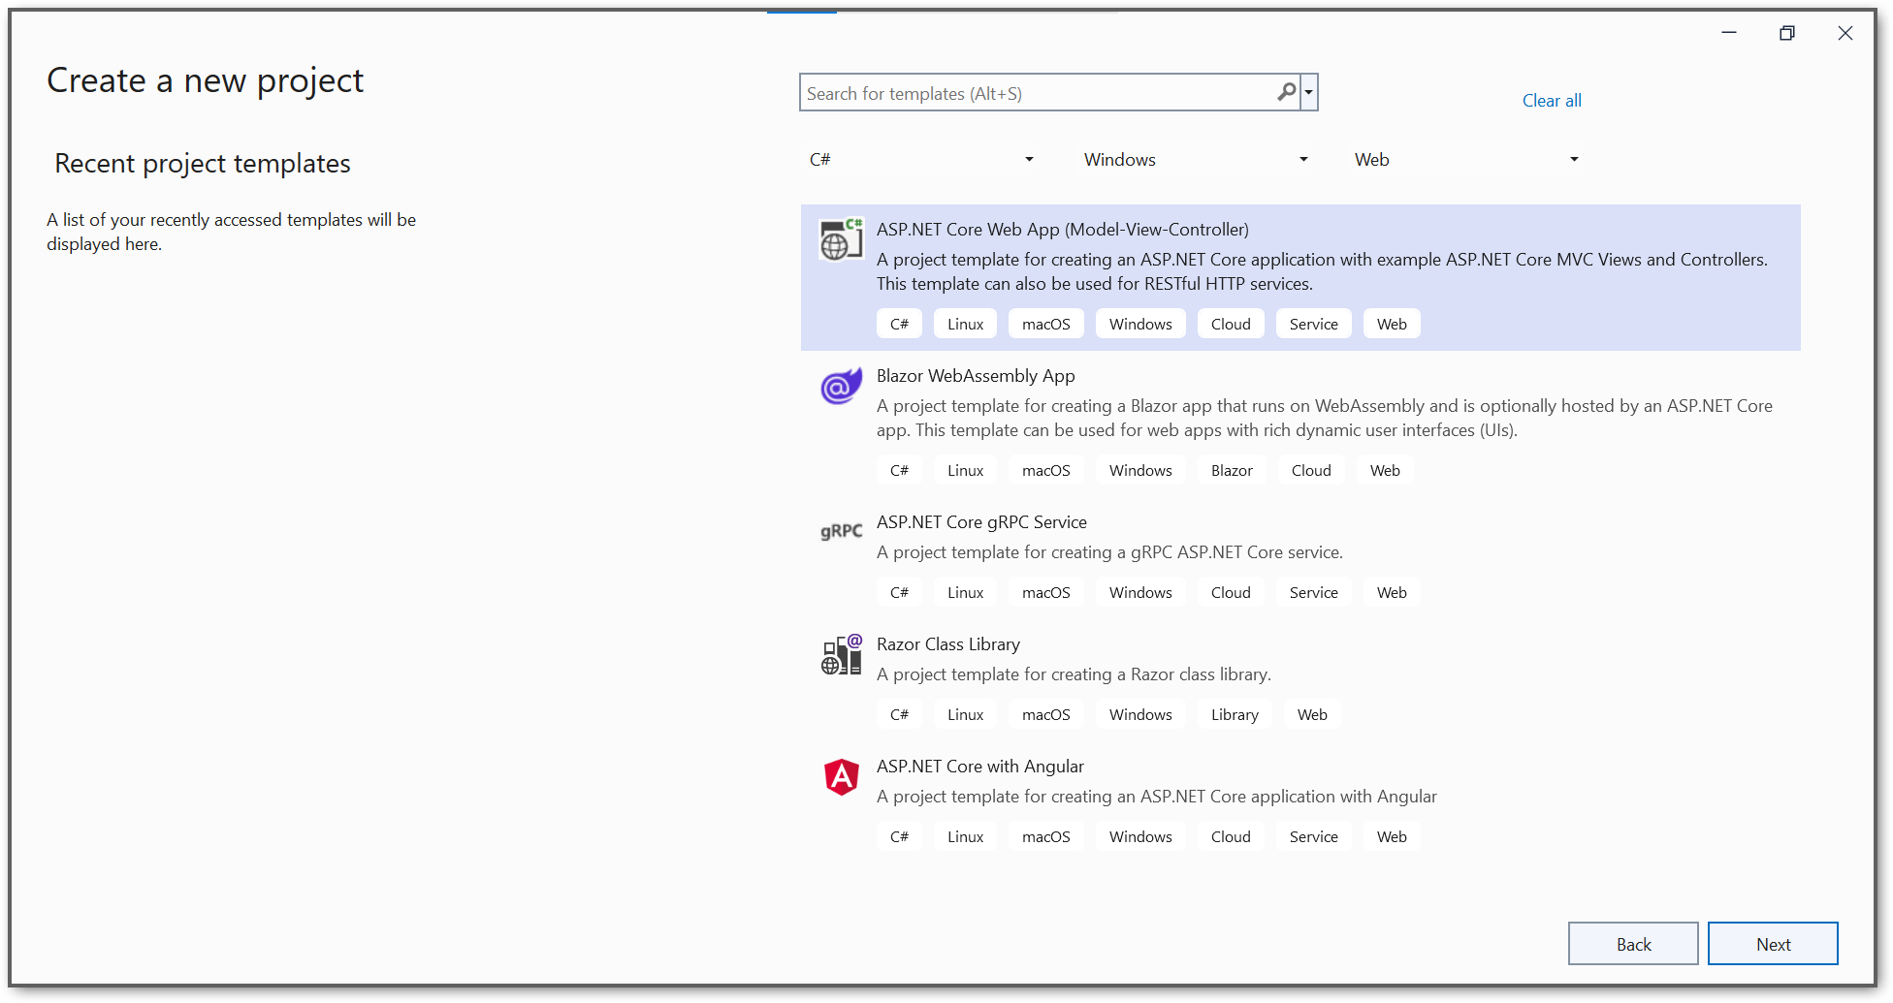
Task: Select the Razor Class Library template title
Action: [947, 644]
